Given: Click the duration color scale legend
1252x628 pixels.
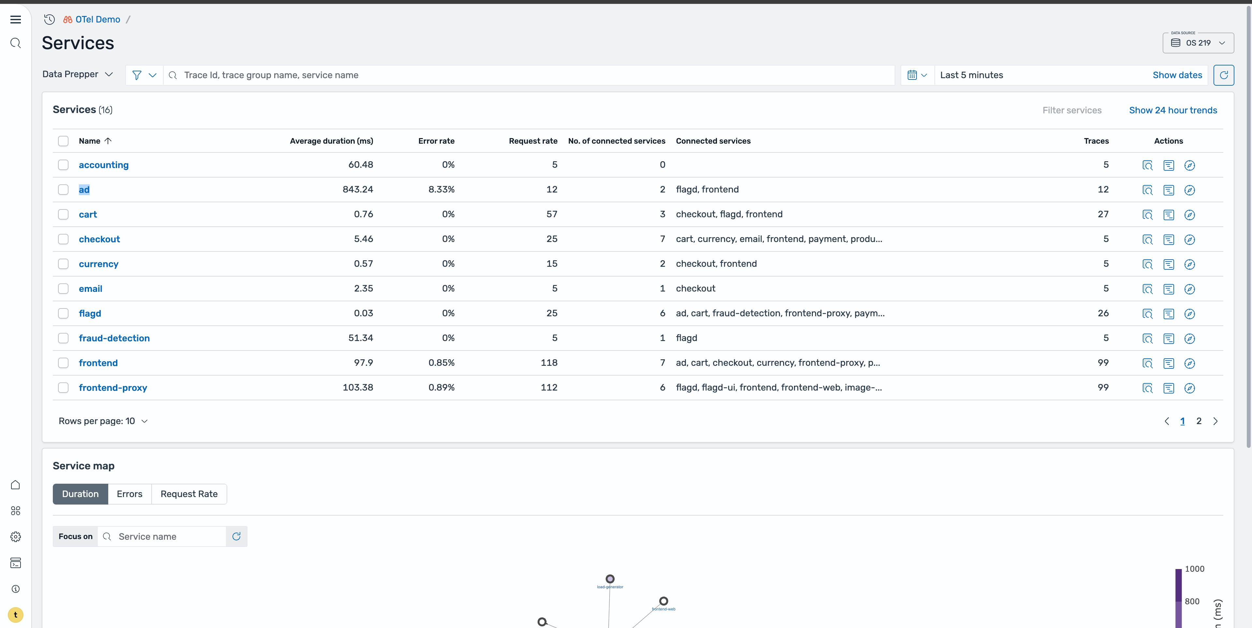Looking at the screenshot, I should click(1178, 598).
